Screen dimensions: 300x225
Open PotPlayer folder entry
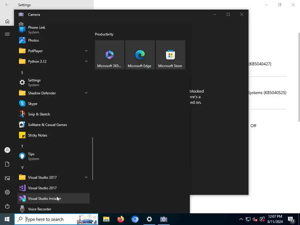tap(53, 51)
